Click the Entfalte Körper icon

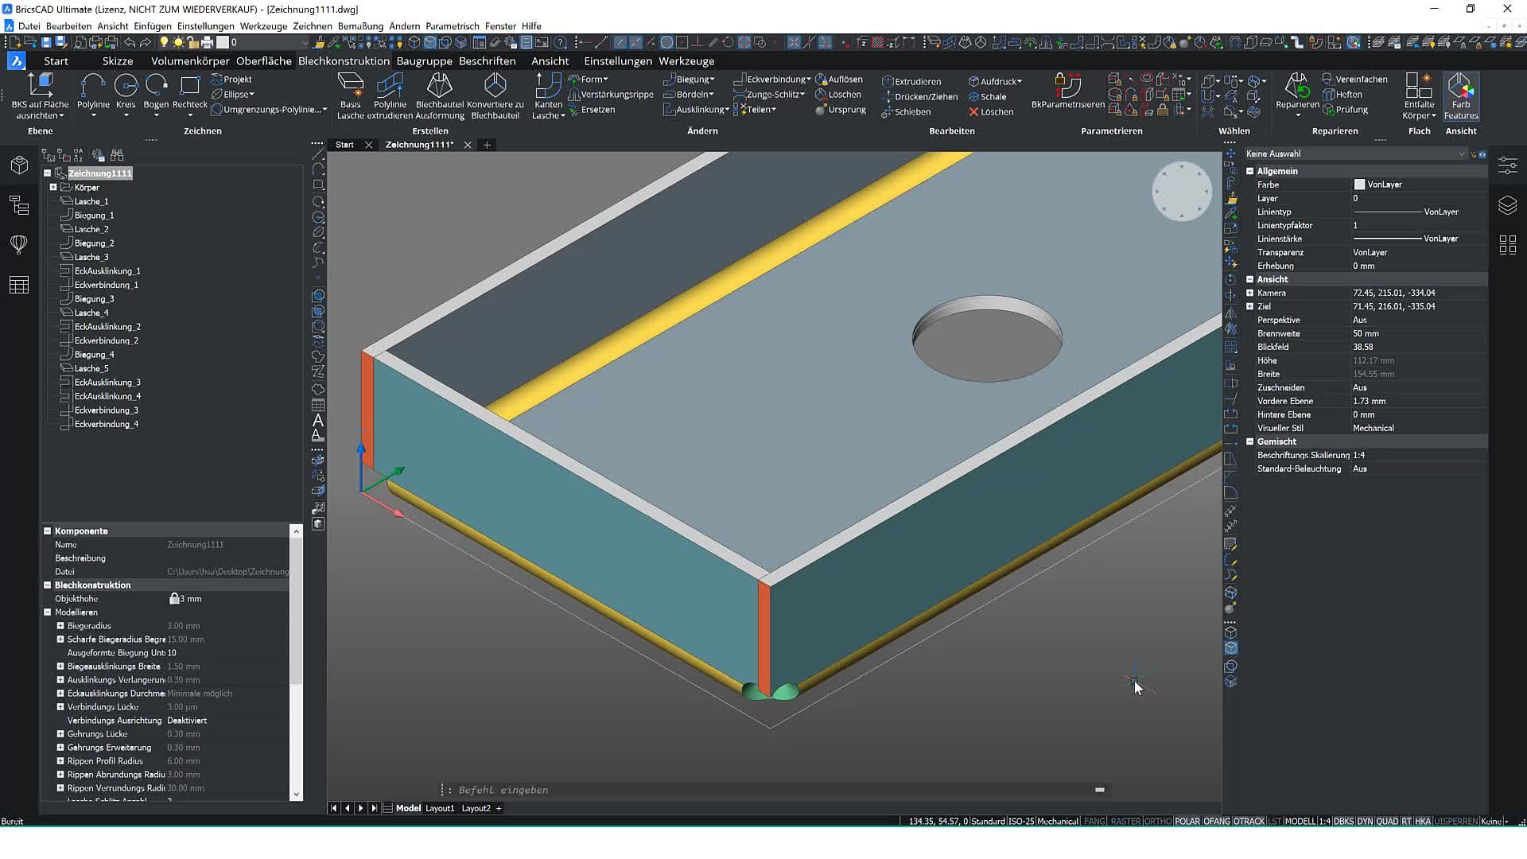point(1419,95)
